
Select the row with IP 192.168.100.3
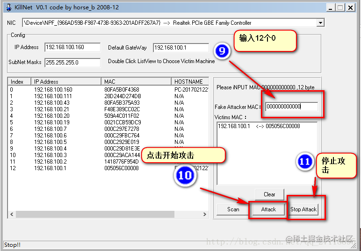[x=108, y=155]
